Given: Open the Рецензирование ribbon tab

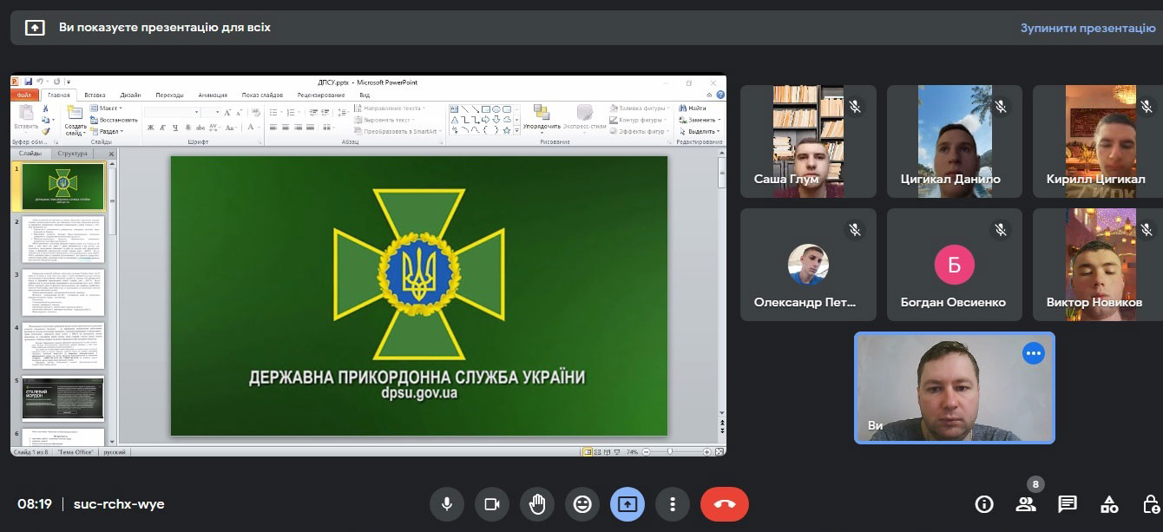Looking at the screenshot, I should click(x=320, y=95).
